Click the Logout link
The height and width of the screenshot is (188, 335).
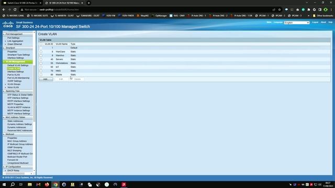[x=315, y=22]
